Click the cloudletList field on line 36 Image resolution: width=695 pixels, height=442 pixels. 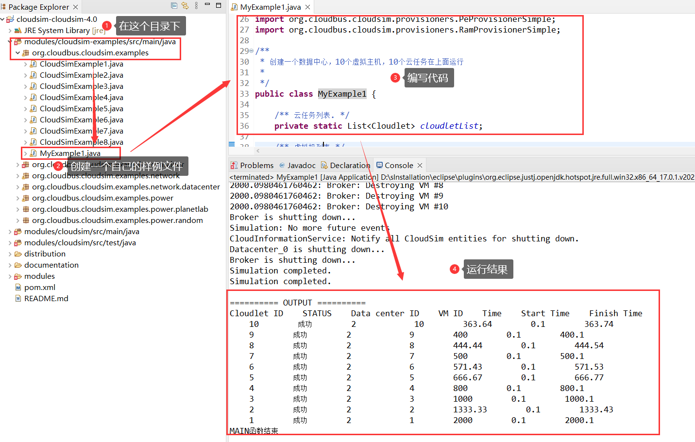449,126
